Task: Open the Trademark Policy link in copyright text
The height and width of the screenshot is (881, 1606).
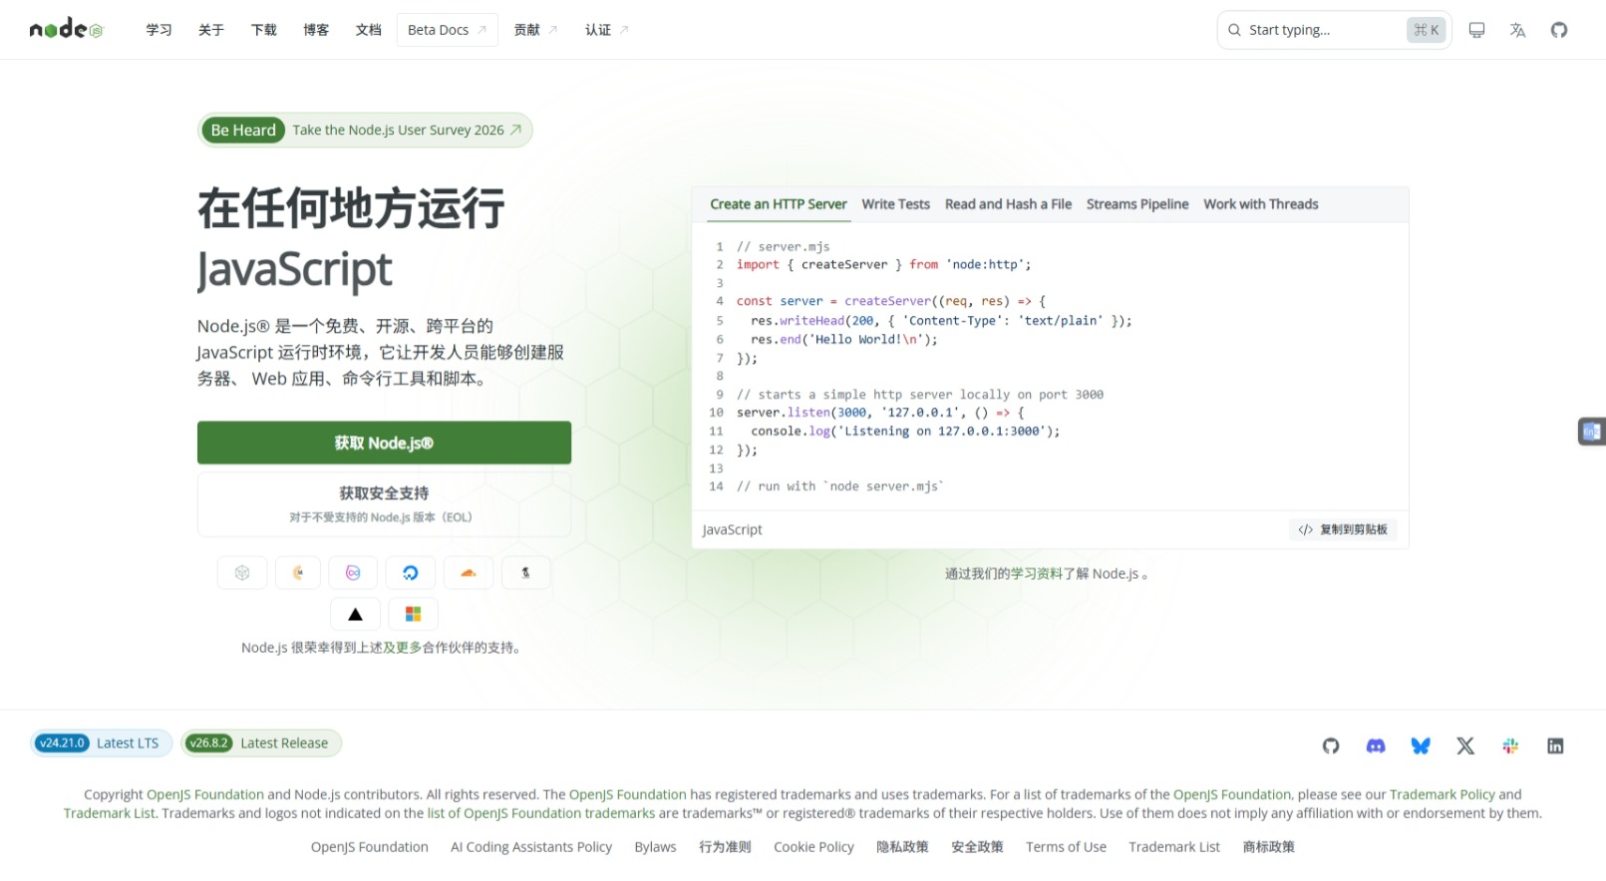Action: tap(1443, 794)
